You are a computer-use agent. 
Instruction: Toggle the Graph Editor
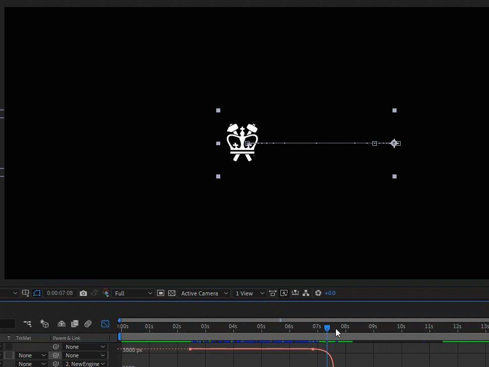tap(105, 324)
